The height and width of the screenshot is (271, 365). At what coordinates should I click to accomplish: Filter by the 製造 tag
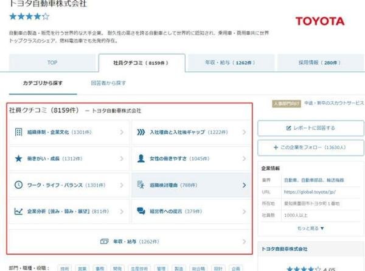point(179,269)
